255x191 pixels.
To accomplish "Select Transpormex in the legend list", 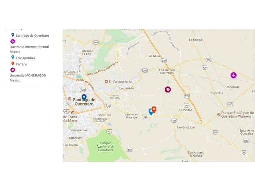I will tap(25, 58).
